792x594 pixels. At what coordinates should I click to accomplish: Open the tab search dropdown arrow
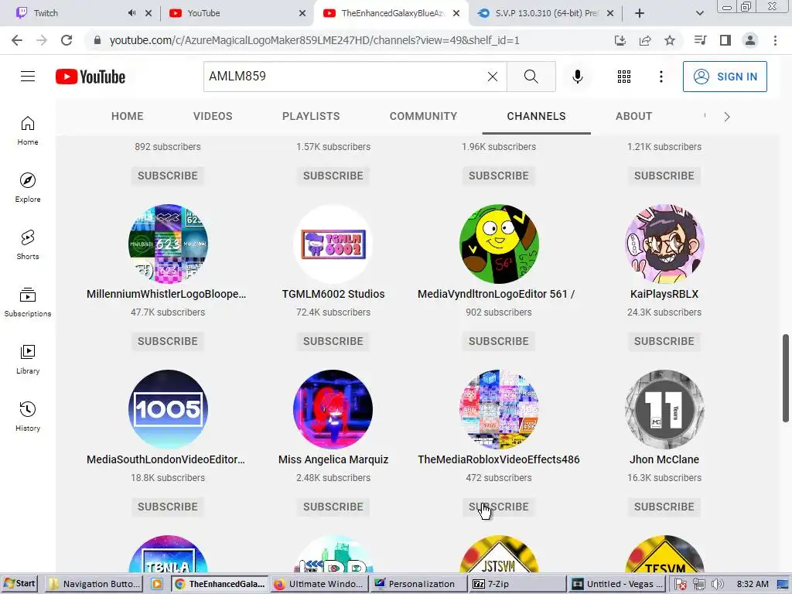tap(699, 13)
